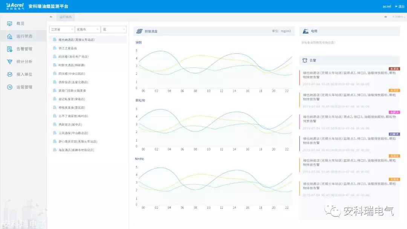Click the 接入单位 people icon
407x229 pixels.
tap(10, 75)
